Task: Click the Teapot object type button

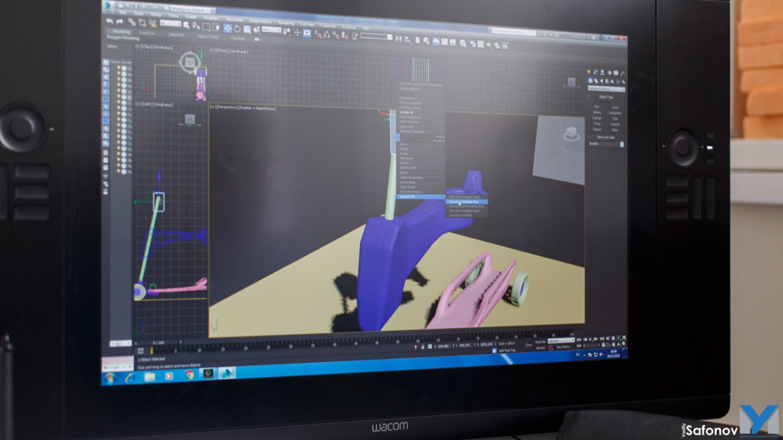Action: [x=597, y=129]
